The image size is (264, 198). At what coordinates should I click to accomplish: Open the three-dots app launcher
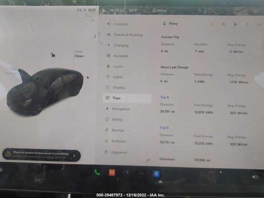[141, 173]
